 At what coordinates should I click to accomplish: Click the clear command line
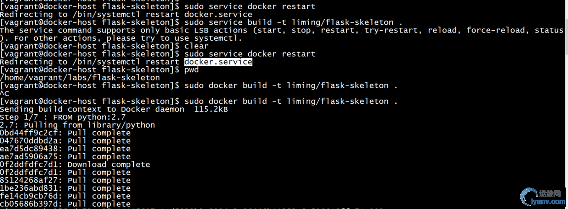[104, 46]
